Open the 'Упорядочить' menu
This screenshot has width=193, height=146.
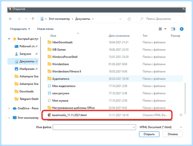[20, 29]
